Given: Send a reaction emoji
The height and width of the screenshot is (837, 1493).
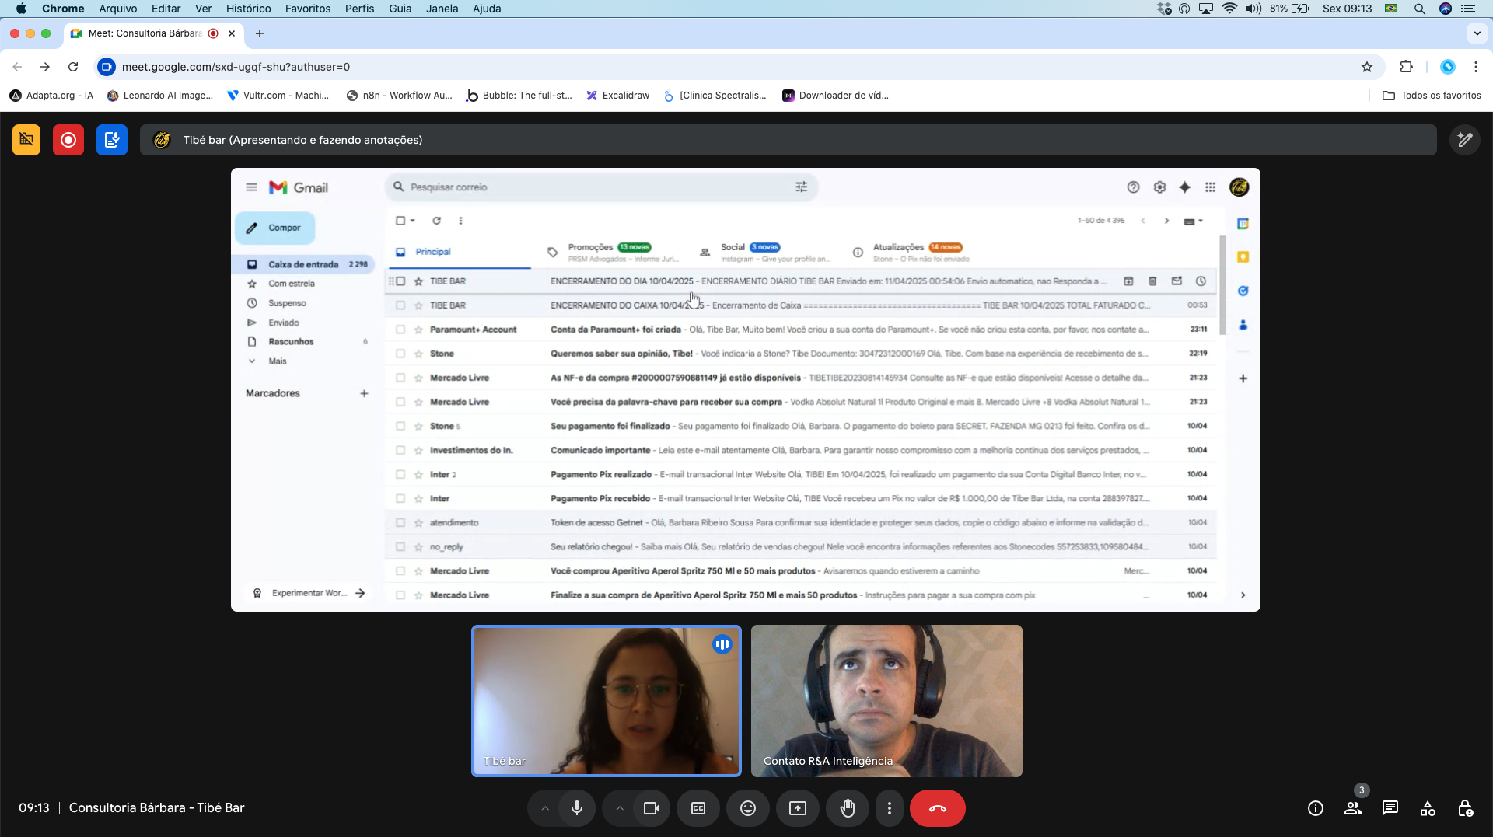Looking at the screenshot, I should tap(748, 808).
